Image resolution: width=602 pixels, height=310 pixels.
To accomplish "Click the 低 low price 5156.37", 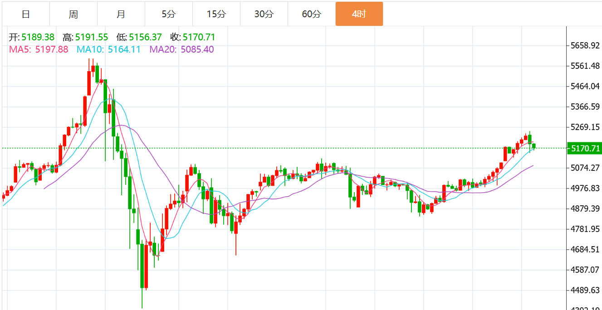I will [x=145, y=37].
